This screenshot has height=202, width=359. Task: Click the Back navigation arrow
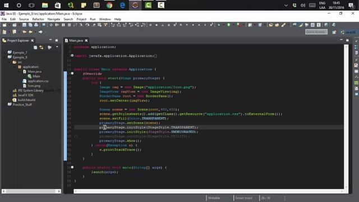pyautogui.click(x=30, y=32)
